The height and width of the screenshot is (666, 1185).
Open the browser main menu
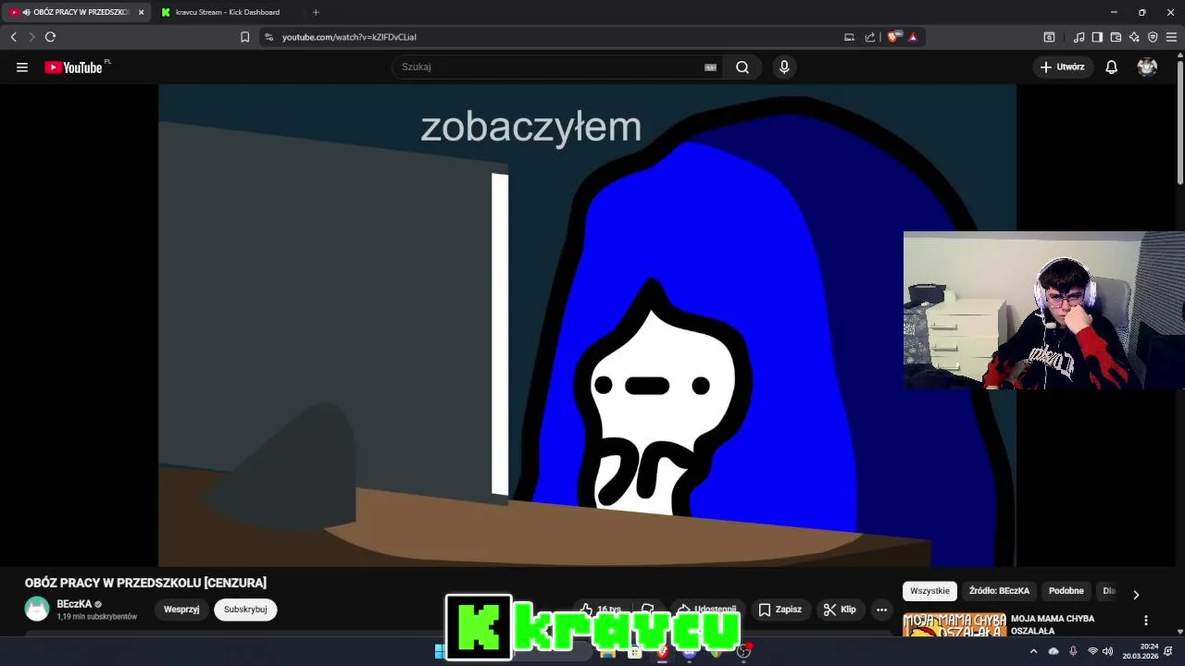[1171, 37]
